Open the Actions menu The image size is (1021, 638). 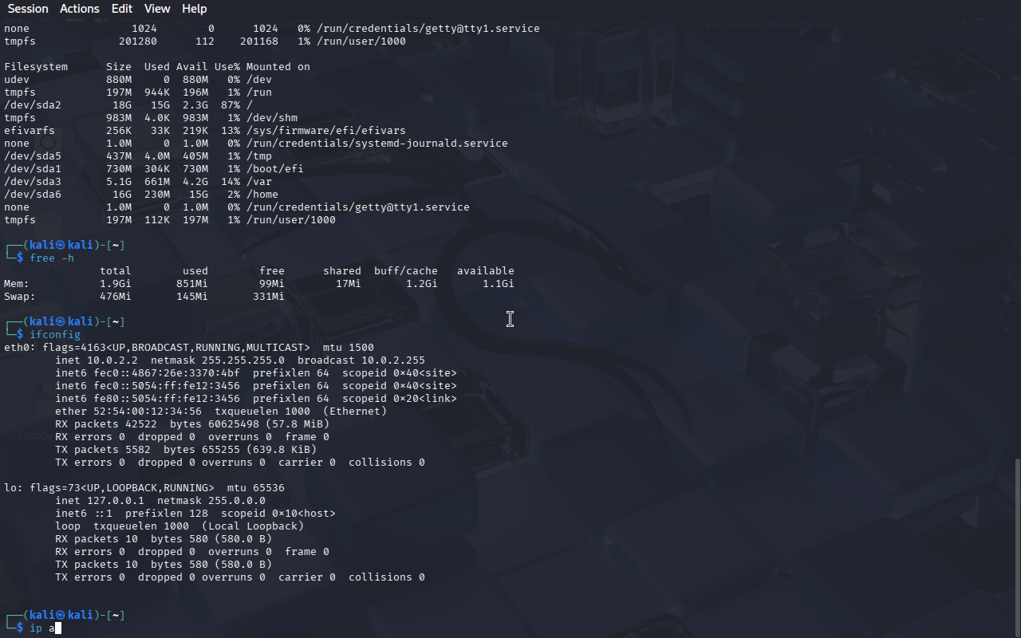[x=80, y=9]
